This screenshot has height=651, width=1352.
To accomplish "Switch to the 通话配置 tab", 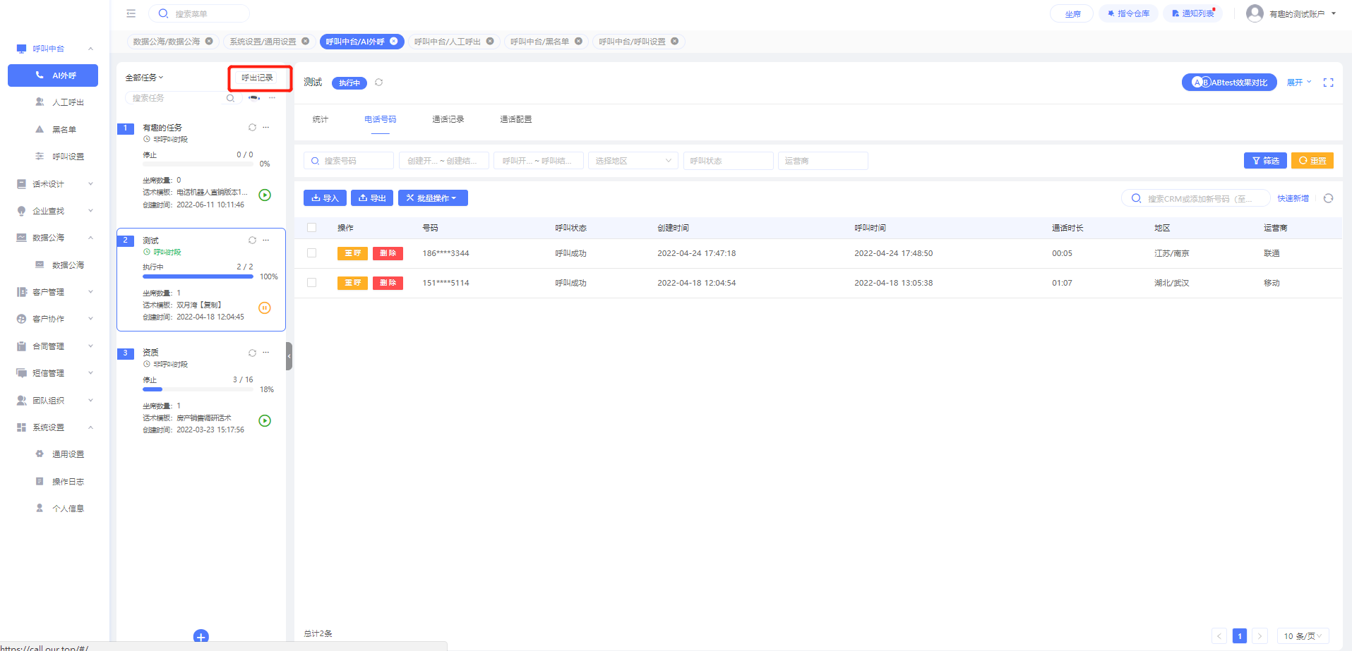I will 516,119.
